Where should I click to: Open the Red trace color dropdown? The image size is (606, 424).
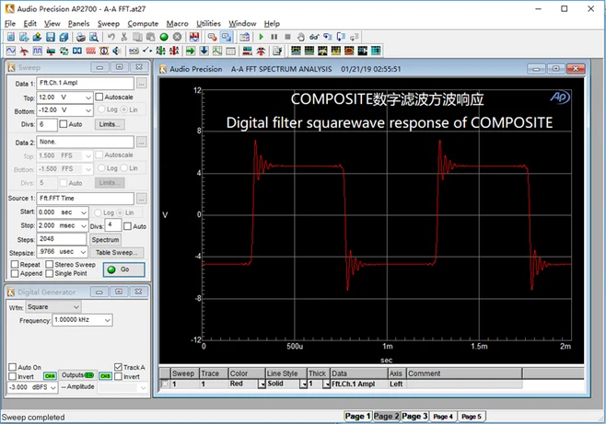click(x=262, y=384)
